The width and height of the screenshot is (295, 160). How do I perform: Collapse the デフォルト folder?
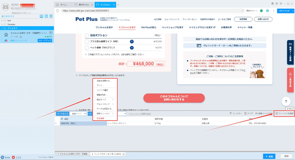2,28
